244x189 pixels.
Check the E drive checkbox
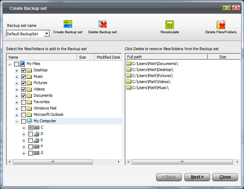tap(30, 141)
